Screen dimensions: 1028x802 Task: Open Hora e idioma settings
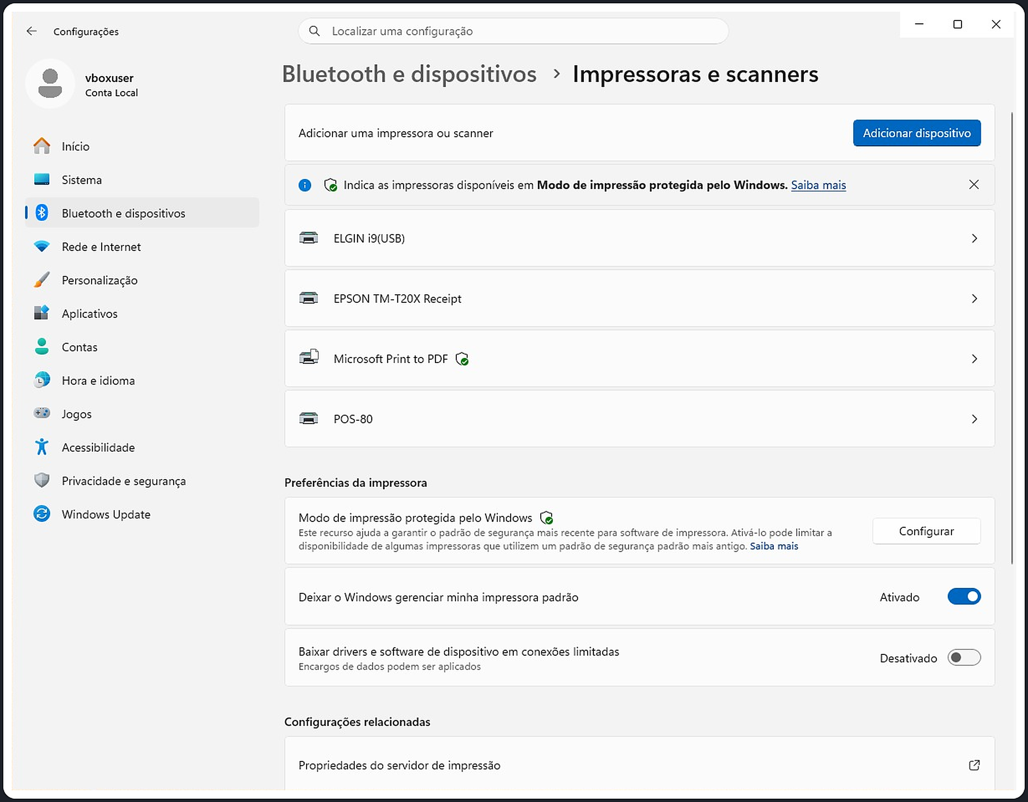click(142, 380)
